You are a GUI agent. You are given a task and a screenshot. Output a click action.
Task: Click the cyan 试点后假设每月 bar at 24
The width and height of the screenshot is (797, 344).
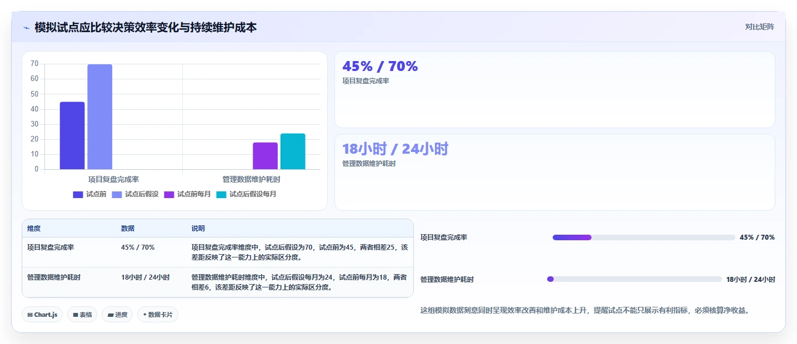click(293, 151)
